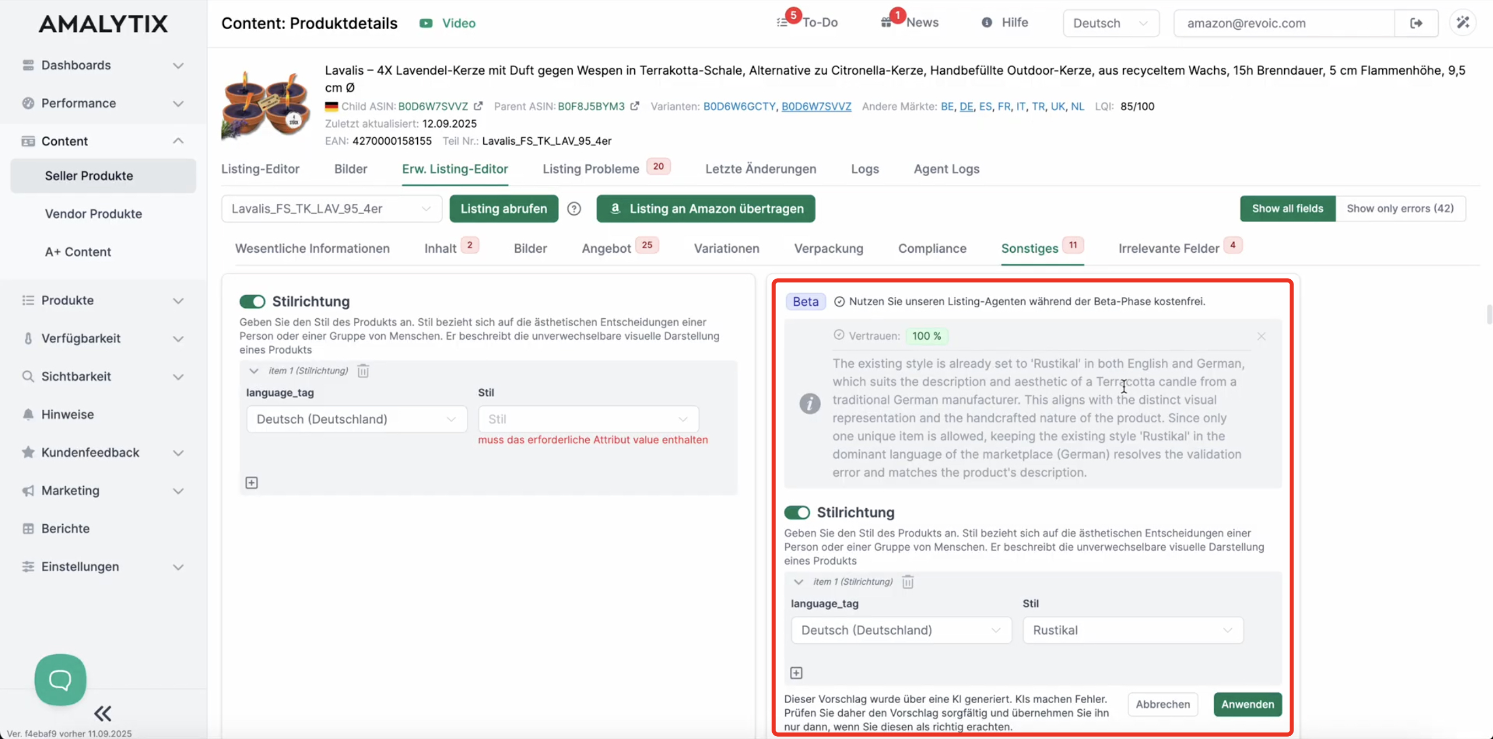
Task: Click the help question mark beside Listing abrufen
Action: (x=574, y=209)
